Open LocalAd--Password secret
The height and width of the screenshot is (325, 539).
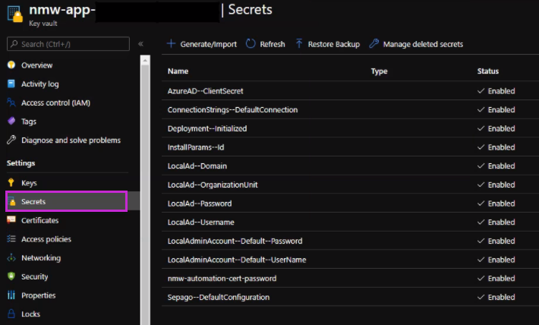pos(200,204)
